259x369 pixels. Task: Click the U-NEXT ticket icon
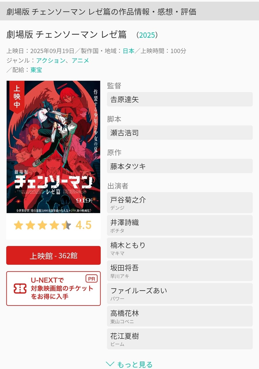click(x=20, y=288)
